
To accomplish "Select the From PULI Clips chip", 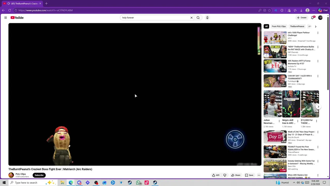I will click(279, 26).
